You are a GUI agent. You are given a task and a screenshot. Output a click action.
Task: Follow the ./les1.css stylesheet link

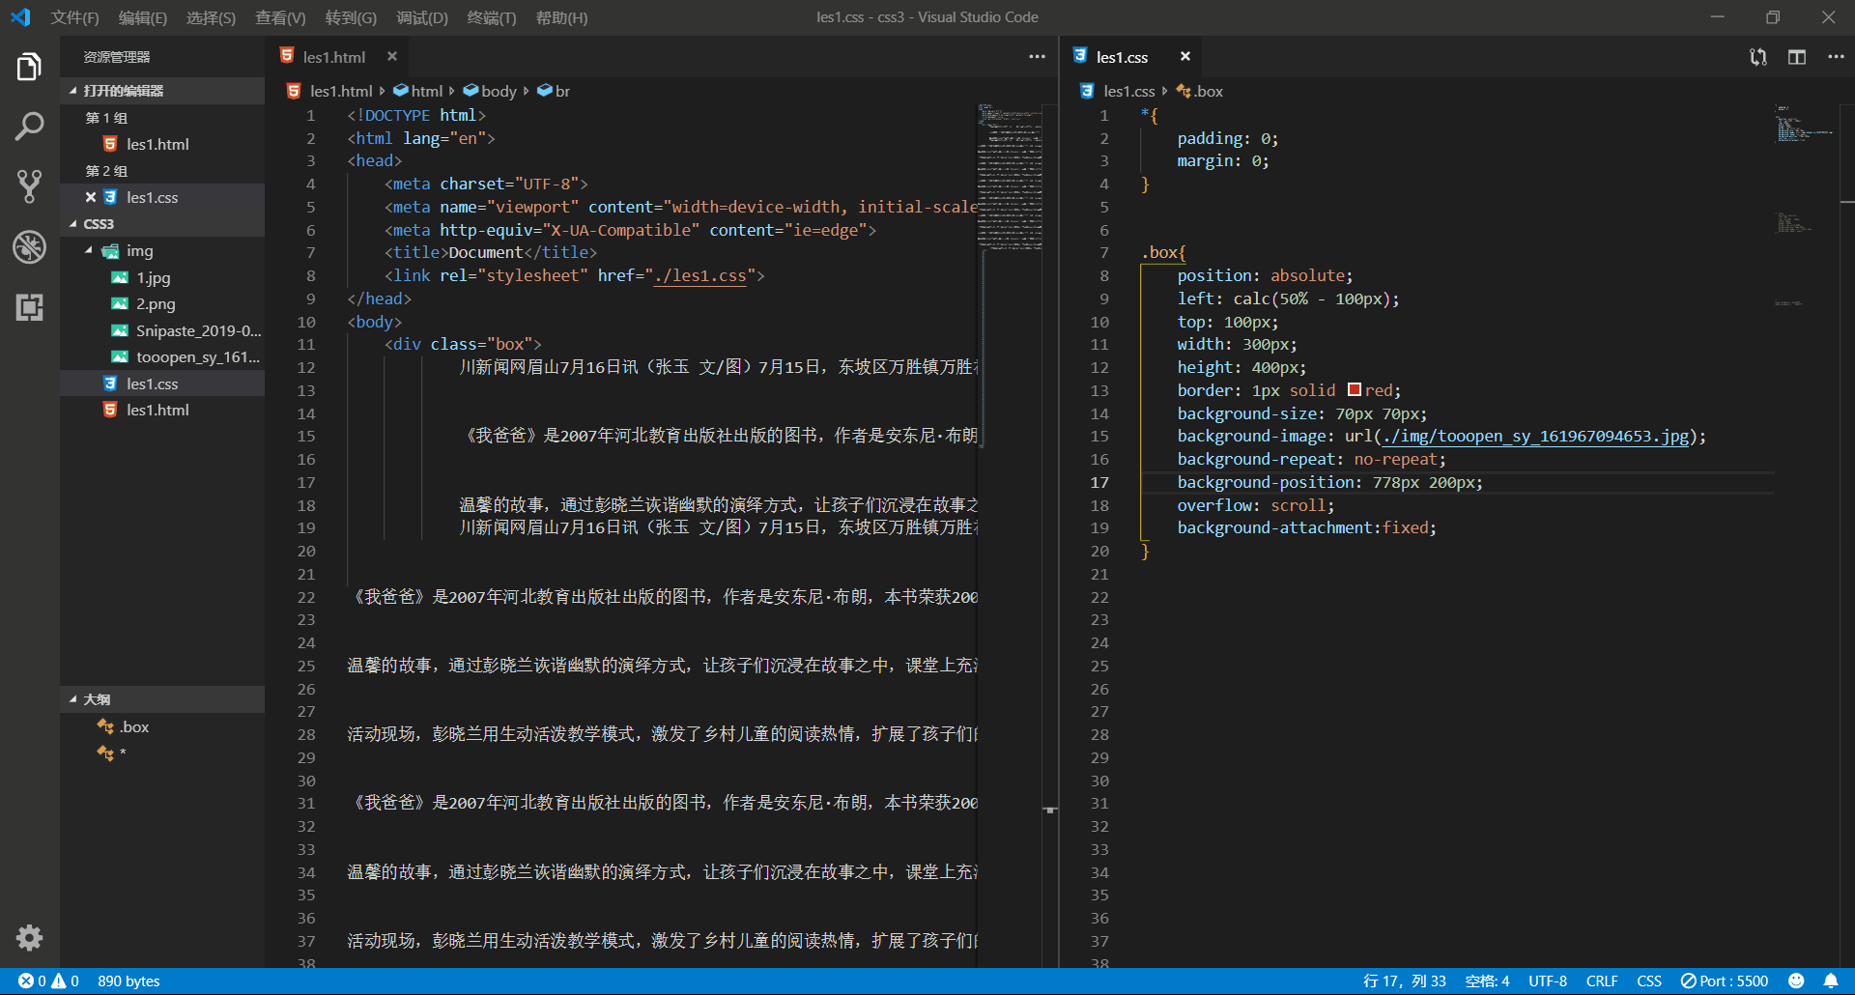(x=700, y=276)
